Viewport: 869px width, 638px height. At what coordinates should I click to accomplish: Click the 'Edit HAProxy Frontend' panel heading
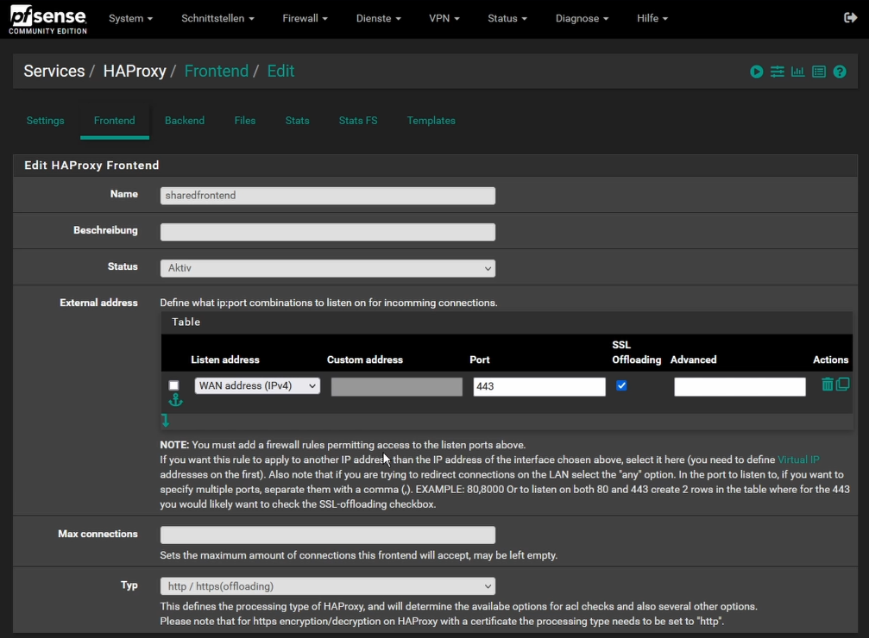(91, 165)
